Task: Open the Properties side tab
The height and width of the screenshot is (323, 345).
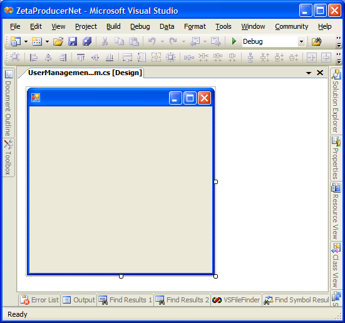Action: click(x=336, y=158)
